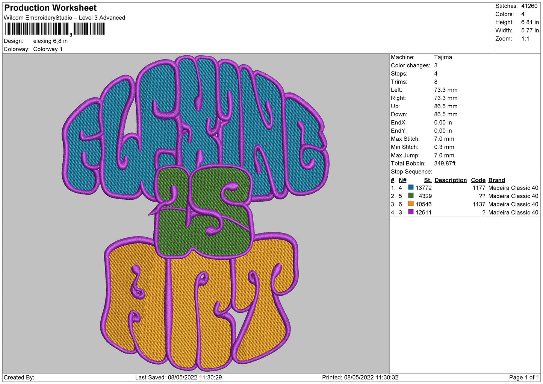Click the 'St.' column header
Image resolution: width=543 pixels, height=384 pixels.
pos(428,180)
